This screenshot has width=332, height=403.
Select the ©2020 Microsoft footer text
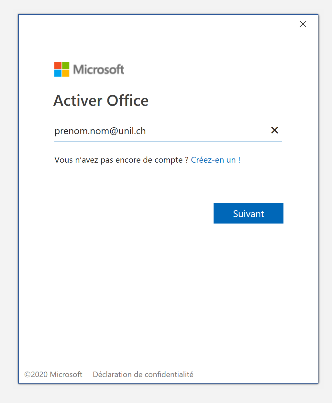[x=53, y=374]
